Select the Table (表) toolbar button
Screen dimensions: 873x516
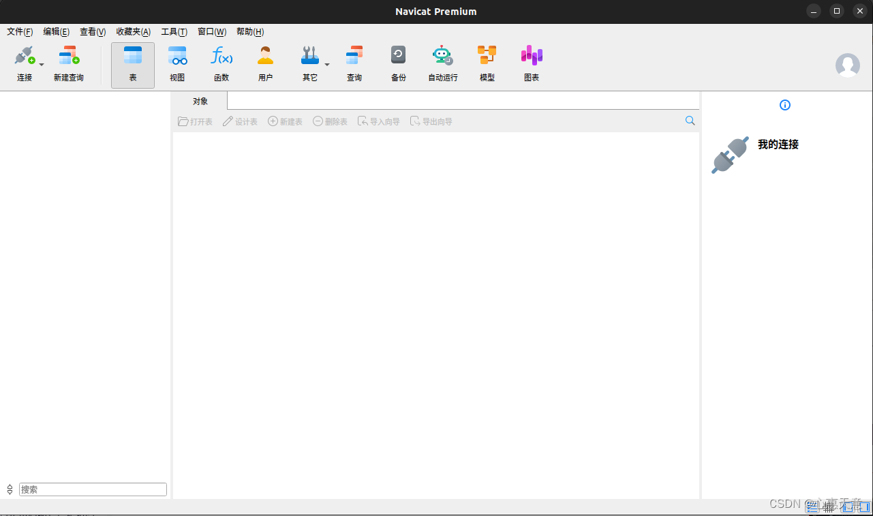133,65
